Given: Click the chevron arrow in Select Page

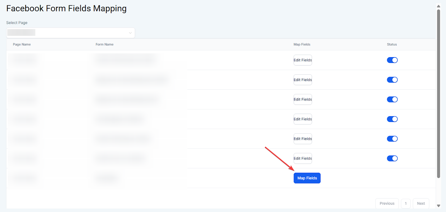Looking at the screenshot, I should (x=130, y=33).
